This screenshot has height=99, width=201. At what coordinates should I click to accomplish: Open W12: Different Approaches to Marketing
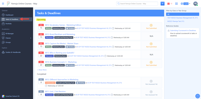click(62, 80)
